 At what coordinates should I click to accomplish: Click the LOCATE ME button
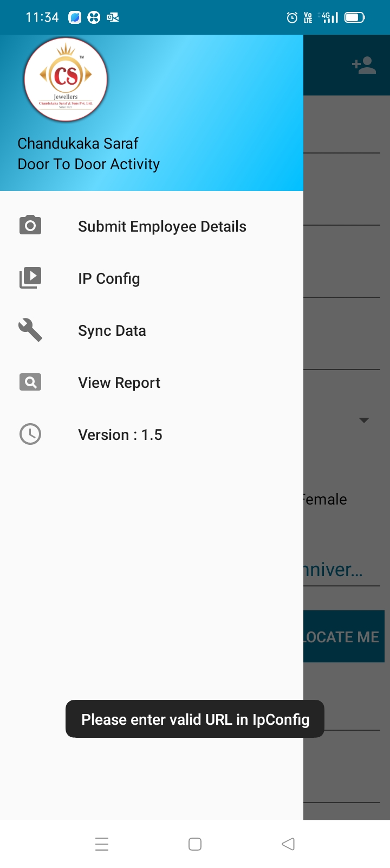[x=344, y=636]
